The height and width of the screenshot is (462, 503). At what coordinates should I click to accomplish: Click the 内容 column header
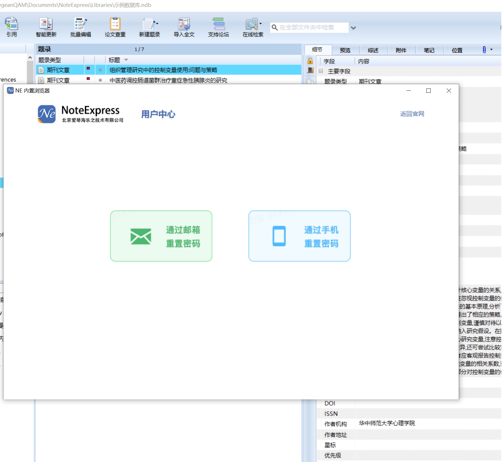pos(363,61)
